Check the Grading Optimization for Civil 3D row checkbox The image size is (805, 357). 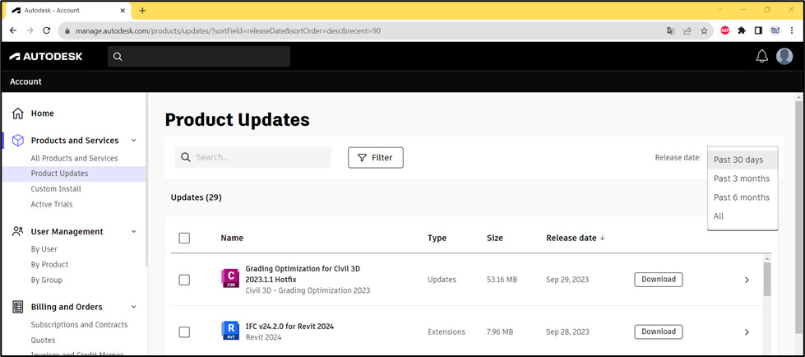pos(184,280)
